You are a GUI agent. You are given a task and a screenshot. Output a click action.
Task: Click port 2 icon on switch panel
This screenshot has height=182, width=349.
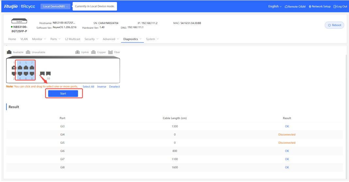point(14,74)
